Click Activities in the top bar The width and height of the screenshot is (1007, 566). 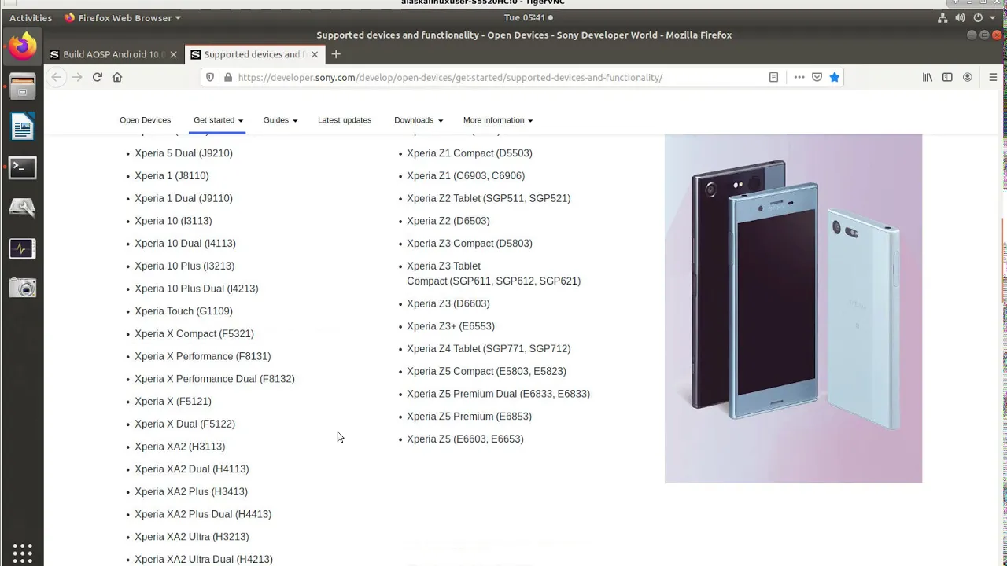[x=31, y=17]
